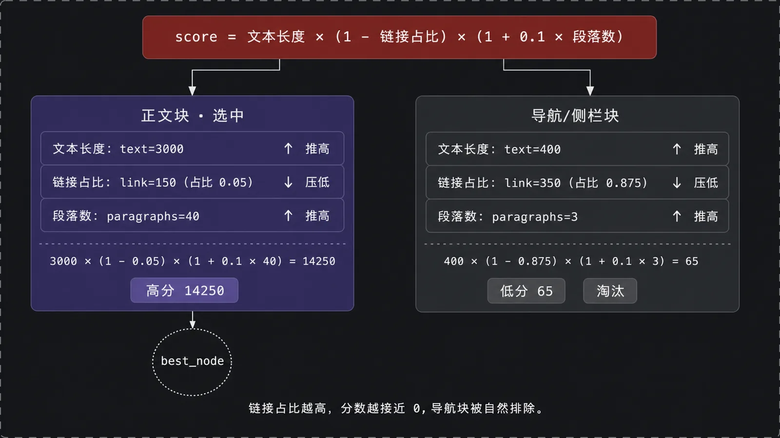Image resolution: width=780 pixels, height=438 pixels.
Task: Select the best_node dotted circle
Action: click(x=192, y=362)
